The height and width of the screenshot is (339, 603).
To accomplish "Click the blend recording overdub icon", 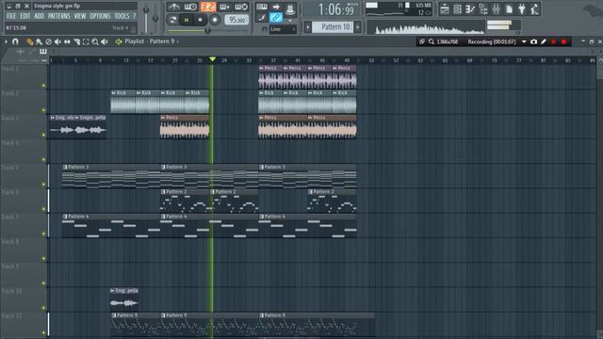I will [224, 7].
